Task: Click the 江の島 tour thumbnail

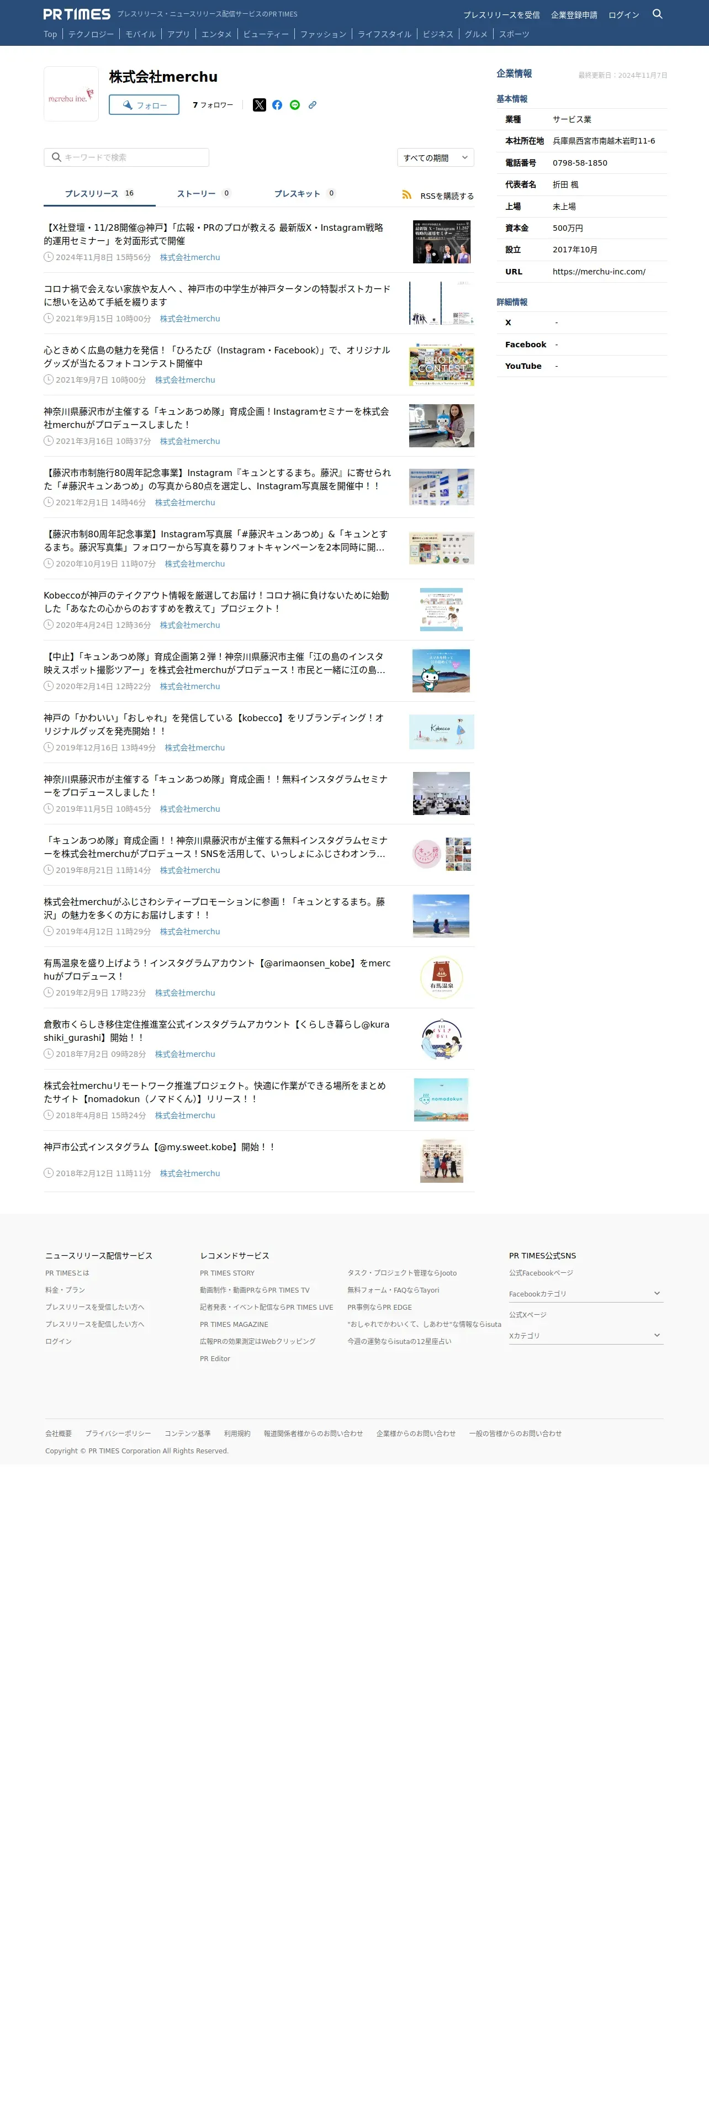Action: (x=442, y=670)
